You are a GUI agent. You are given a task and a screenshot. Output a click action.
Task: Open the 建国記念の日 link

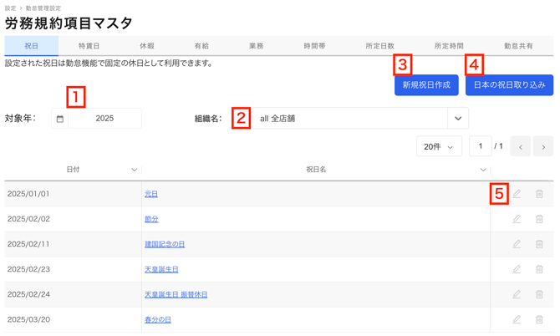pyautogui.click(x=165, y=244)
